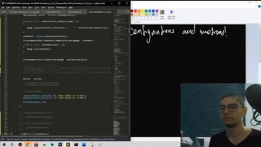This screenshot has height=147, width=261.
Task: Open the teal round app on taskbar
Action: [52, 145]
